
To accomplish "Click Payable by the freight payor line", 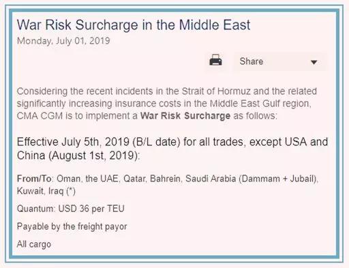I will pyautogui.click(x=72, y=226).
